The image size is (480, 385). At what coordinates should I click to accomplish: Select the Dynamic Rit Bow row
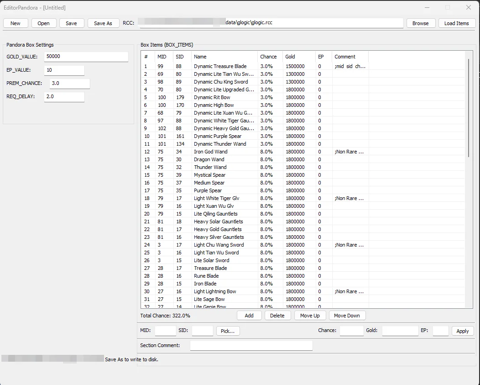click(x=304, y=97)
